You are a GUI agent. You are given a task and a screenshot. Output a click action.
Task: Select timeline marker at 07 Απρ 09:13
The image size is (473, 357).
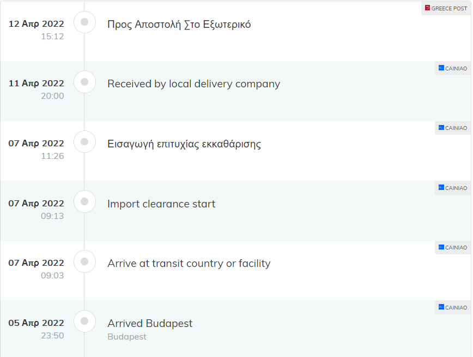click(84, 201)
